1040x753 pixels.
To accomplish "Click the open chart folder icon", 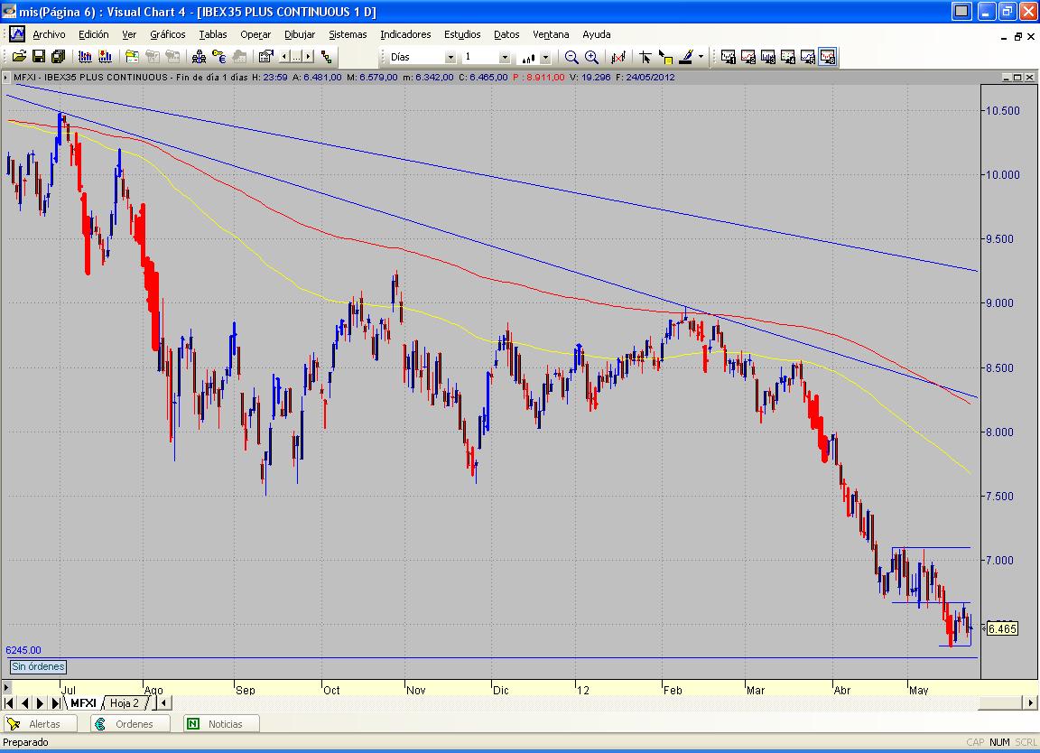I will [x=132, y=57].
